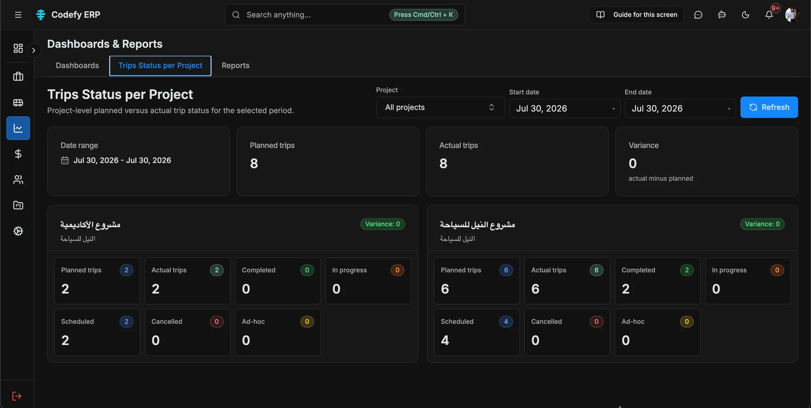The width and height of the screenshot is (811, 408).
Task: Open the user avatar profile menu
Action: 792,15
